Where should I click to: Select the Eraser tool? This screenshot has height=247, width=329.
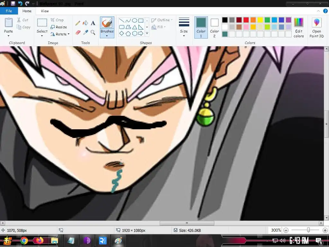[x=78, y=32]
